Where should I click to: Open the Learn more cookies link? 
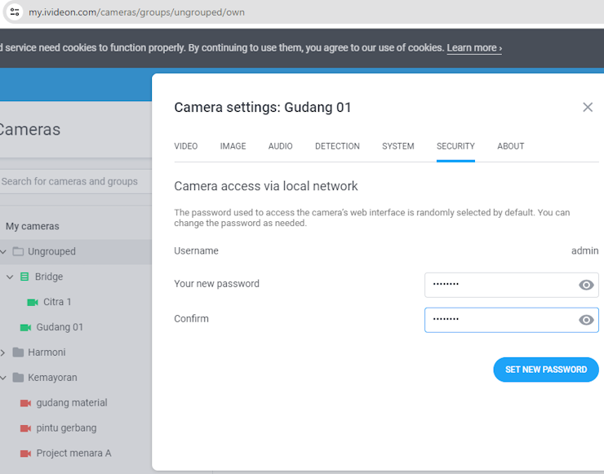pos(474,48)
